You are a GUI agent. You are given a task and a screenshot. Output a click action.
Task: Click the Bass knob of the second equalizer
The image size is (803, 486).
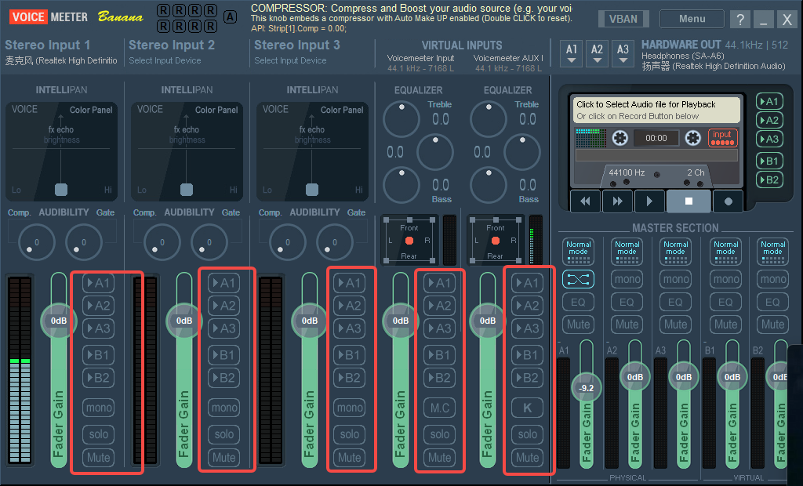489,185
